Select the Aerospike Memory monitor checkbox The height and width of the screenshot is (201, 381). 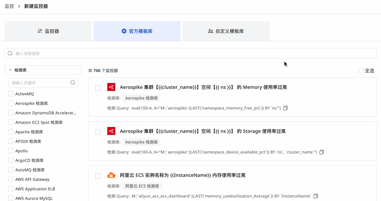coord(98,88)
